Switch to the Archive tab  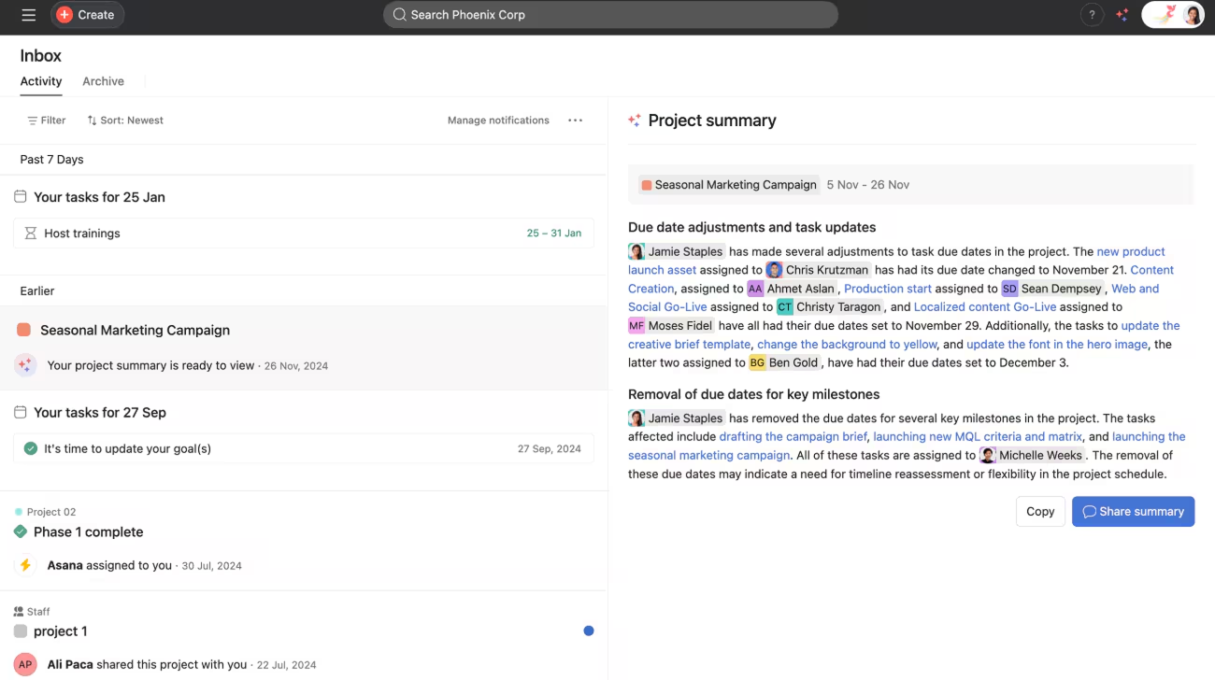[x=103, y=81]
